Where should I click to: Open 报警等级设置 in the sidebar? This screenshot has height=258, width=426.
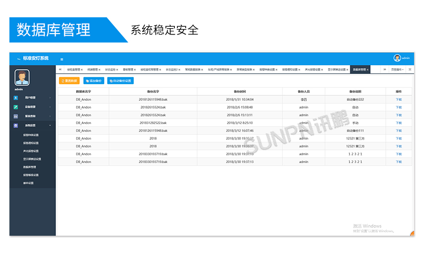click(x=31, y=175)
